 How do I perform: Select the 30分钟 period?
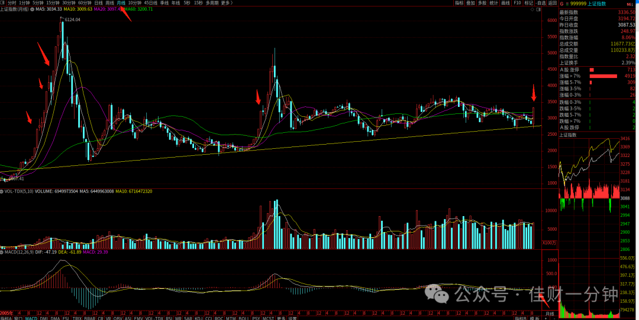[x=69, y=3]
